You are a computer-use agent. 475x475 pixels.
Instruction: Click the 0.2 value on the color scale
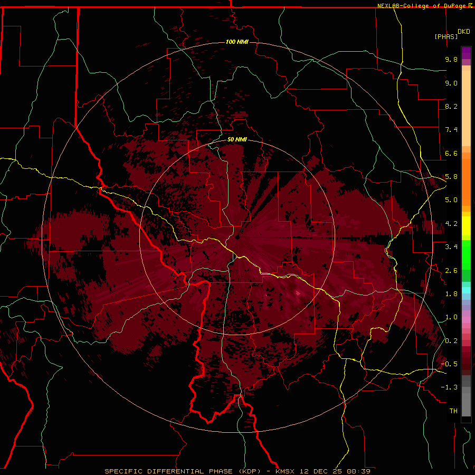(451, 341)
